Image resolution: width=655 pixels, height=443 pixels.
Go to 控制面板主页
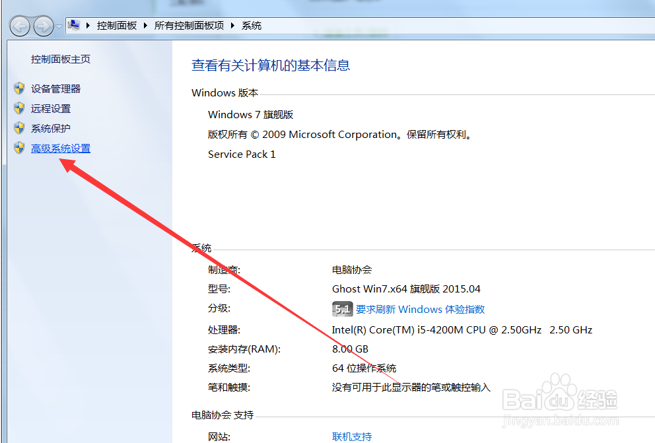click(60, 58)
